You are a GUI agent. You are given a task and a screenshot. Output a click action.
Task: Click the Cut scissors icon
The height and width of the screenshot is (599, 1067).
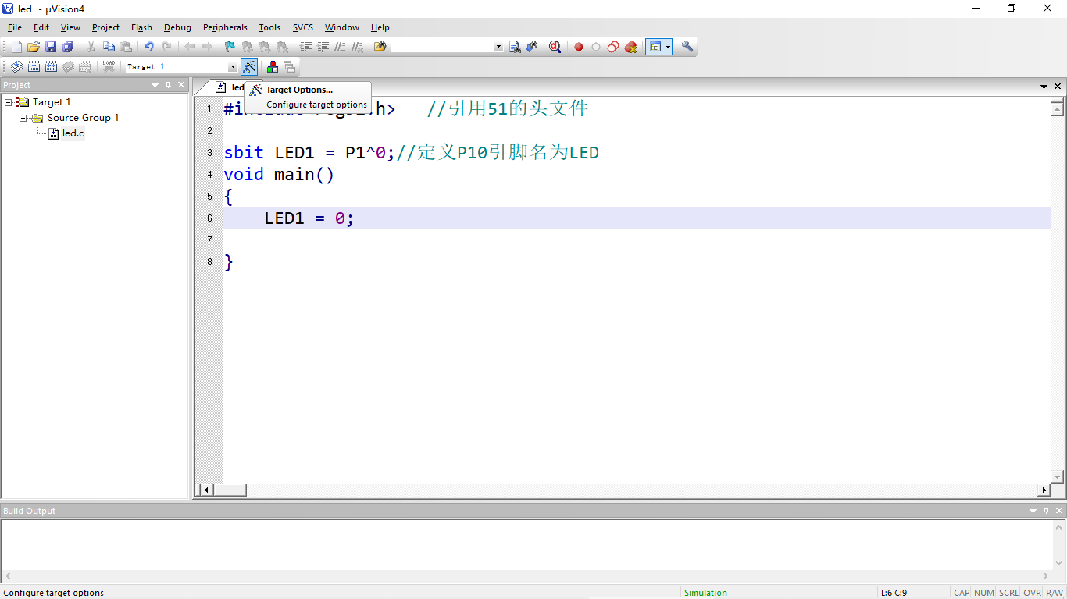(91, 47)
